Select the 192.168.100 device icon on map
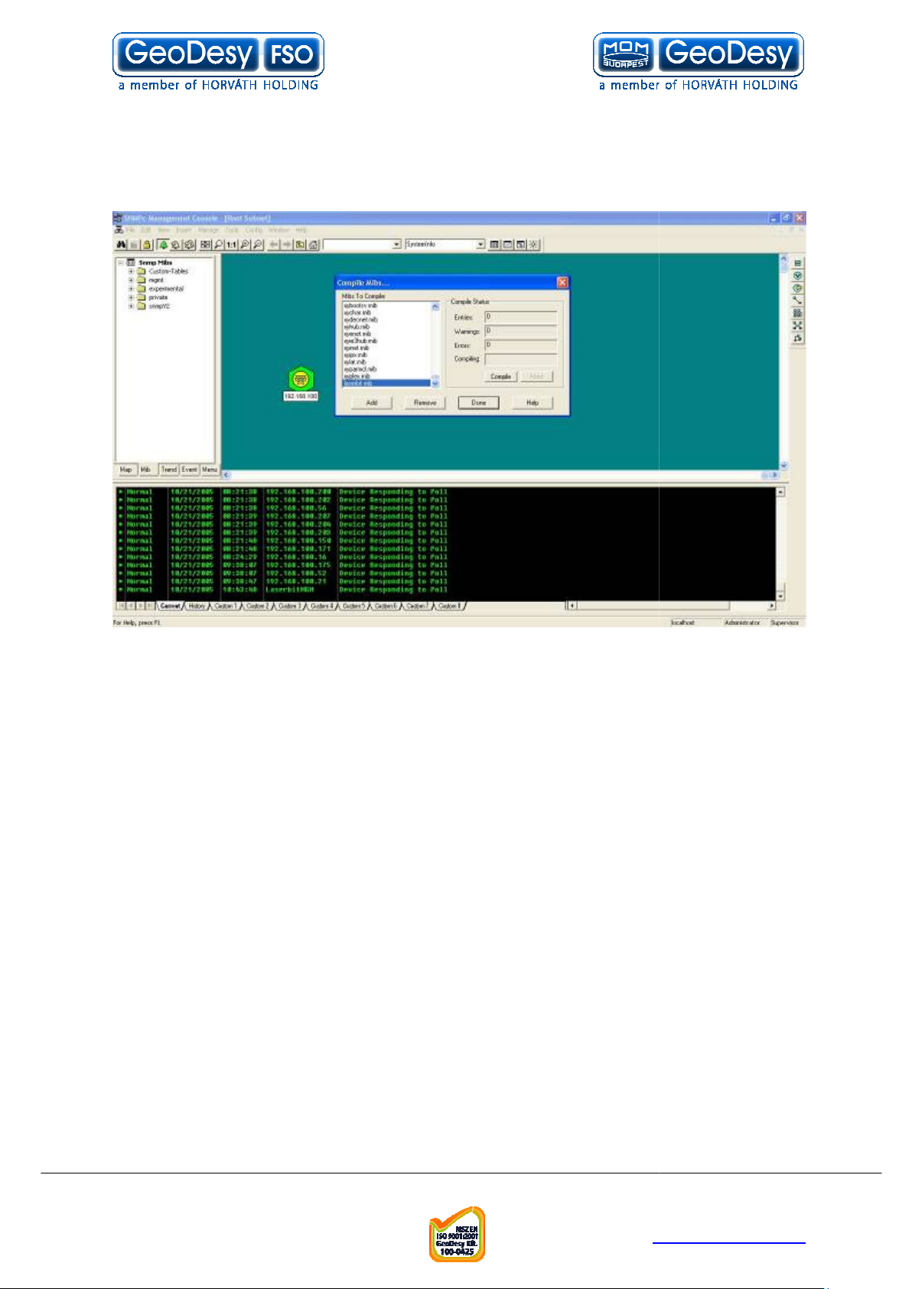The height and width of the screenshot is (1289, 912). point(301,379)
